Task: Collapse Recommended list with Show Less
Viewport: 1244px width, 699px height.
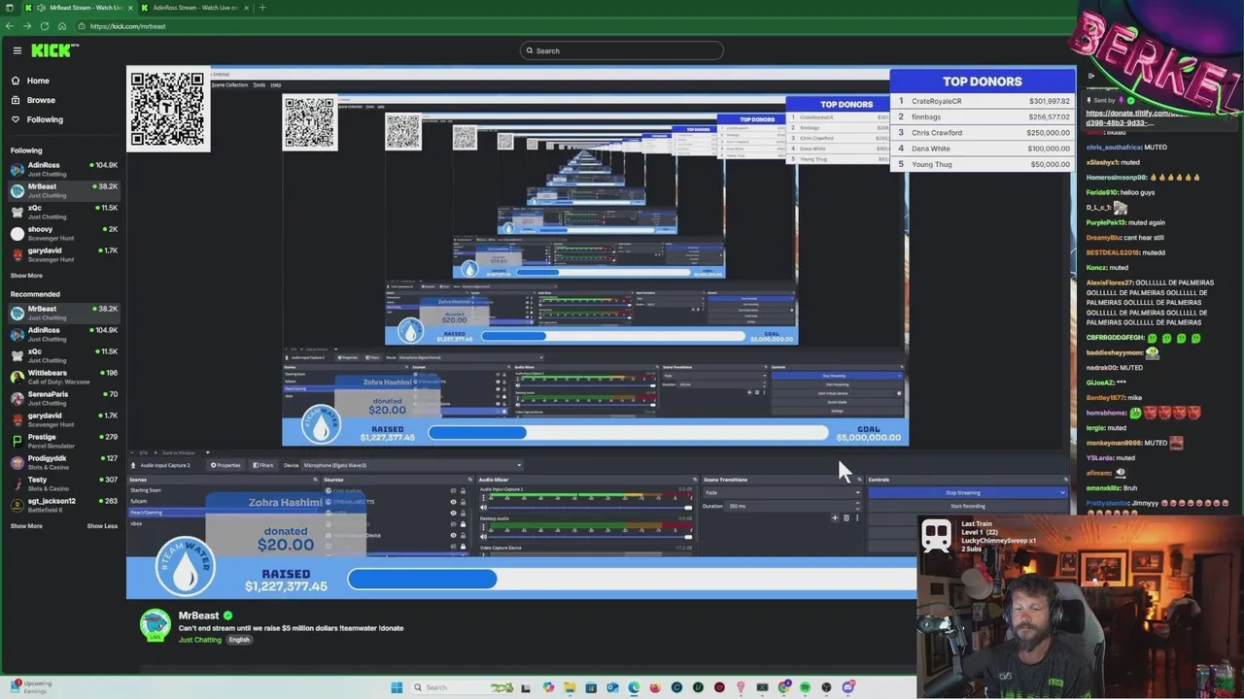Action: pyautogui.click(x=102, y=526)
